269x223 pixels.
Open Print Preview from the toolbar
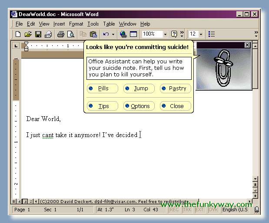coord(71,34)
